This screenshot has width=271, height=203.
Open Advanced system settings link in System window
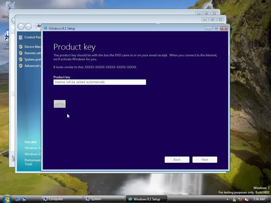[33, 66]
